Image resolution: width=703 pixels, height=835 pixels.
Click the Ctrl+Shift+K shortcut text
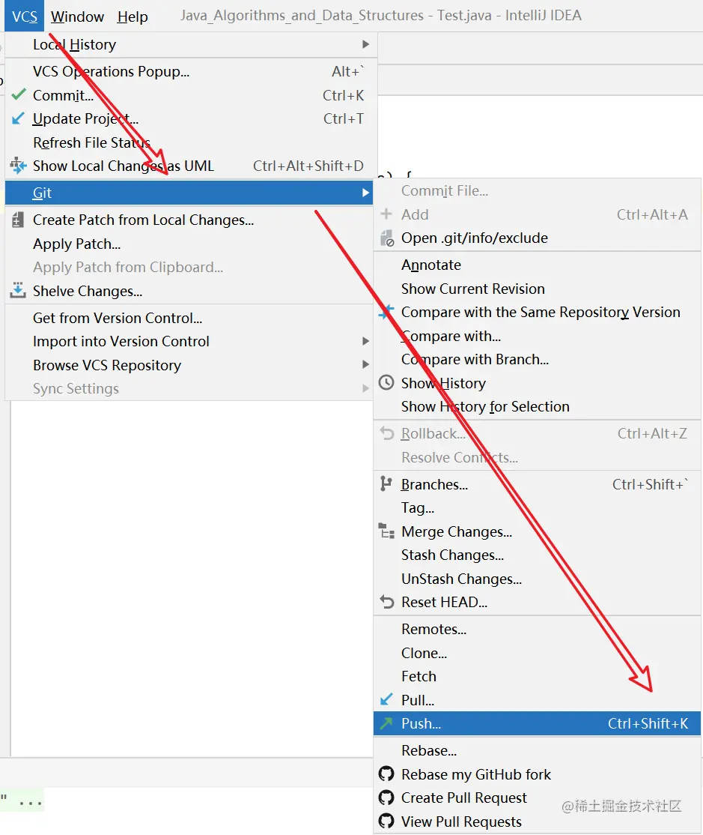pyautogui.click(x=648, y=723)
